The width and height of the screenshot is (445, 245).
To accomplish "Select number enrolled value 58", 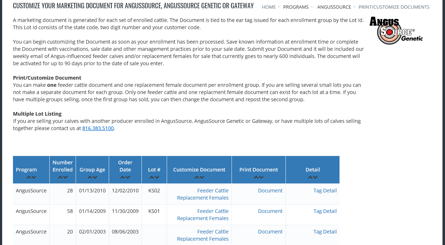I will tap(70, 211).
